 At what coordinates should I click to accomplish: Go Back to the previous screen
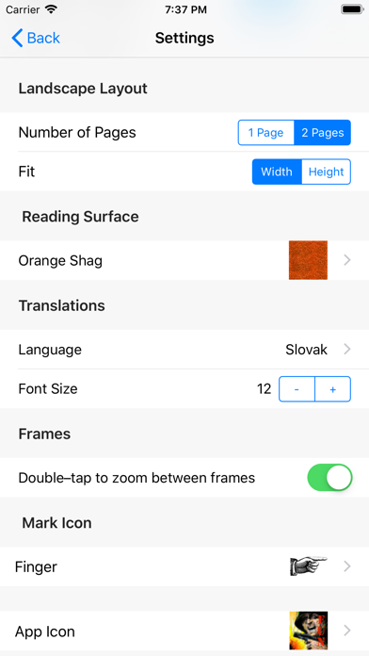36,38
